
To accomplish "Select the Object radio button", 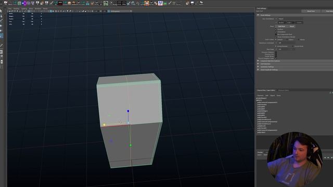I will coord(287,39).
